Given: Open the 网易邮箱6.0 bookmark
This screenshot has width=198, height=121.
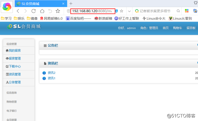Looking at the screenshot, I should [51, 19].
